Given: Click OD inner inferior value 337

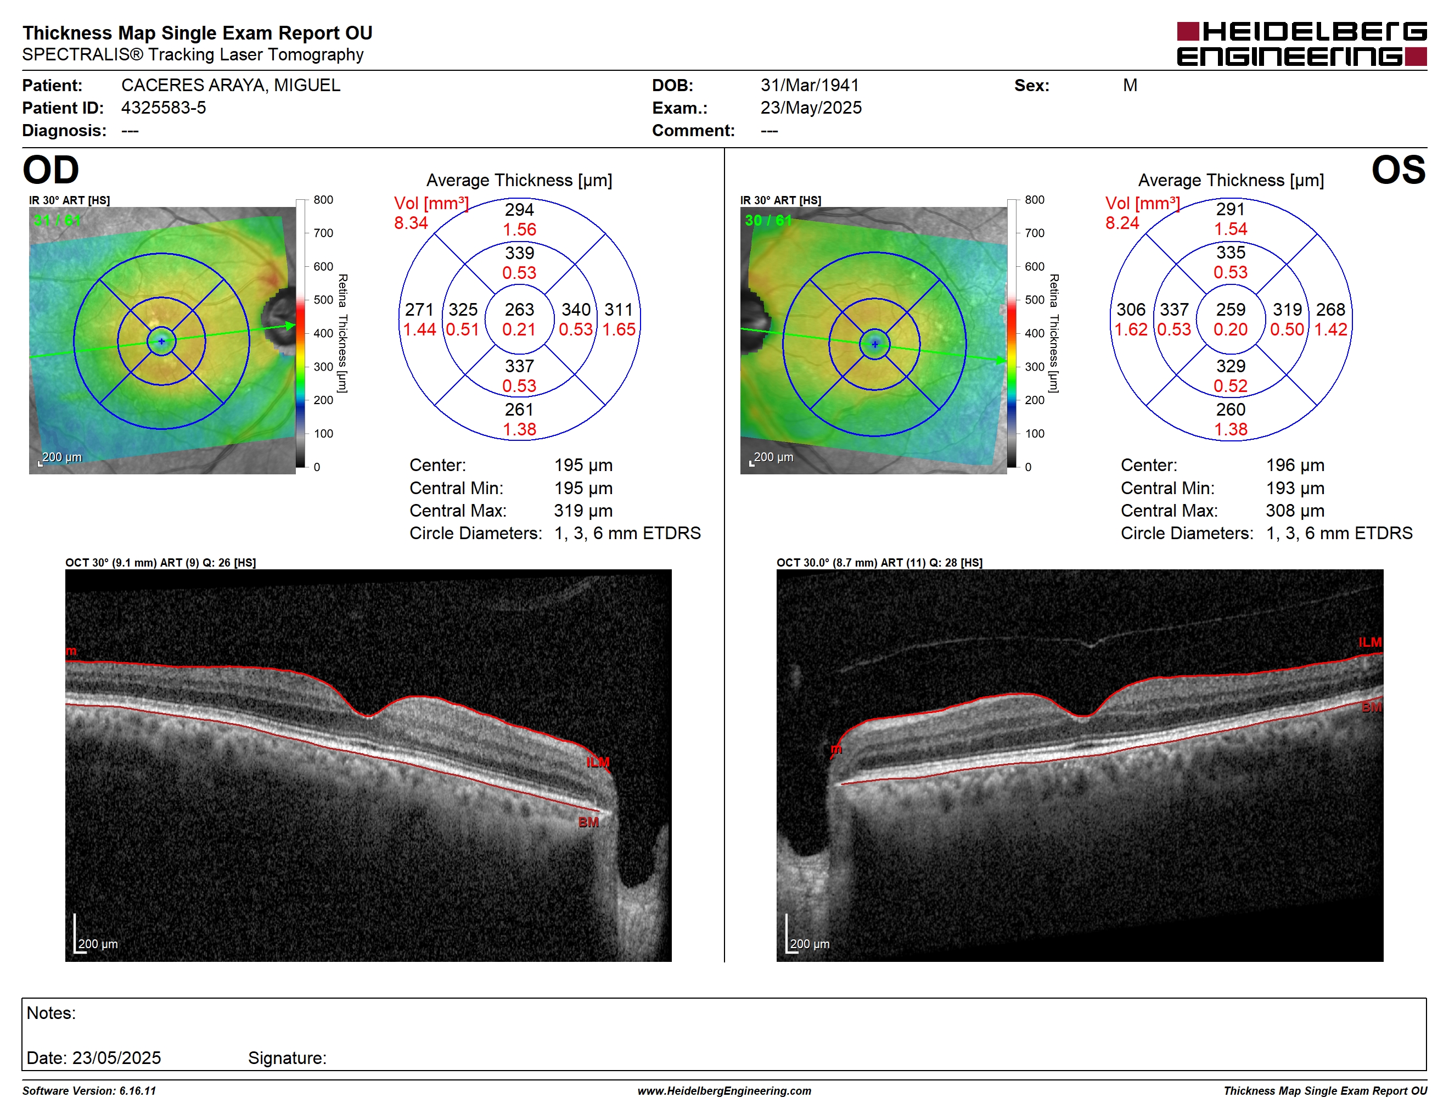Looking at the screenshot, I should pos(519,366).
